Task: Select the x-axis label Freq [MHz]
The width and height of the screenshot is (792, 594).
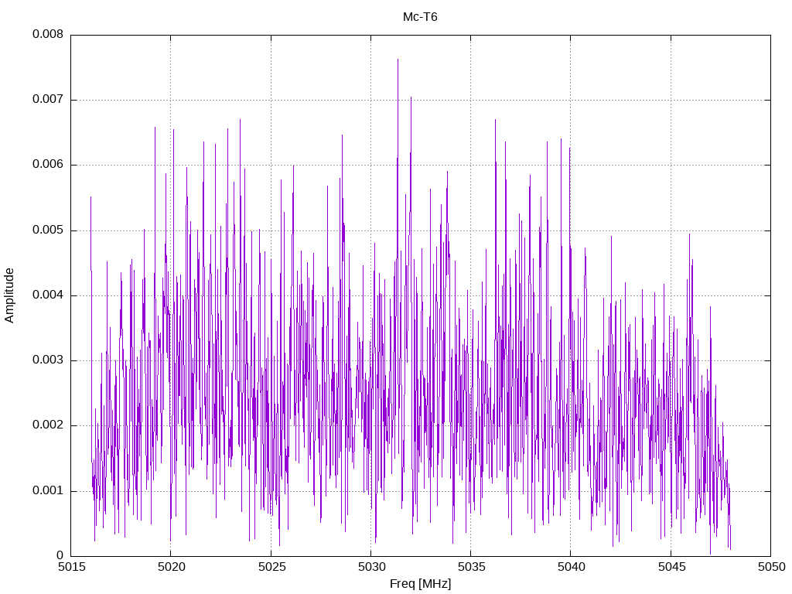Action: (x=420, y=584)
